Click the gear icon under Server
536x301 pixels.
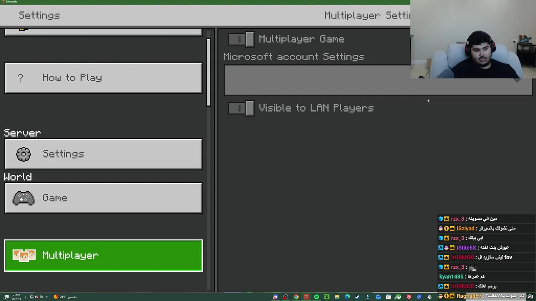click(x=23, y=154)
